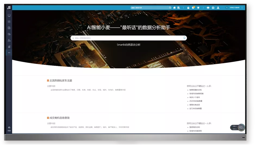Select suggestion 登录周的总和
Screen dimensions: 255x145
point(195,127)
